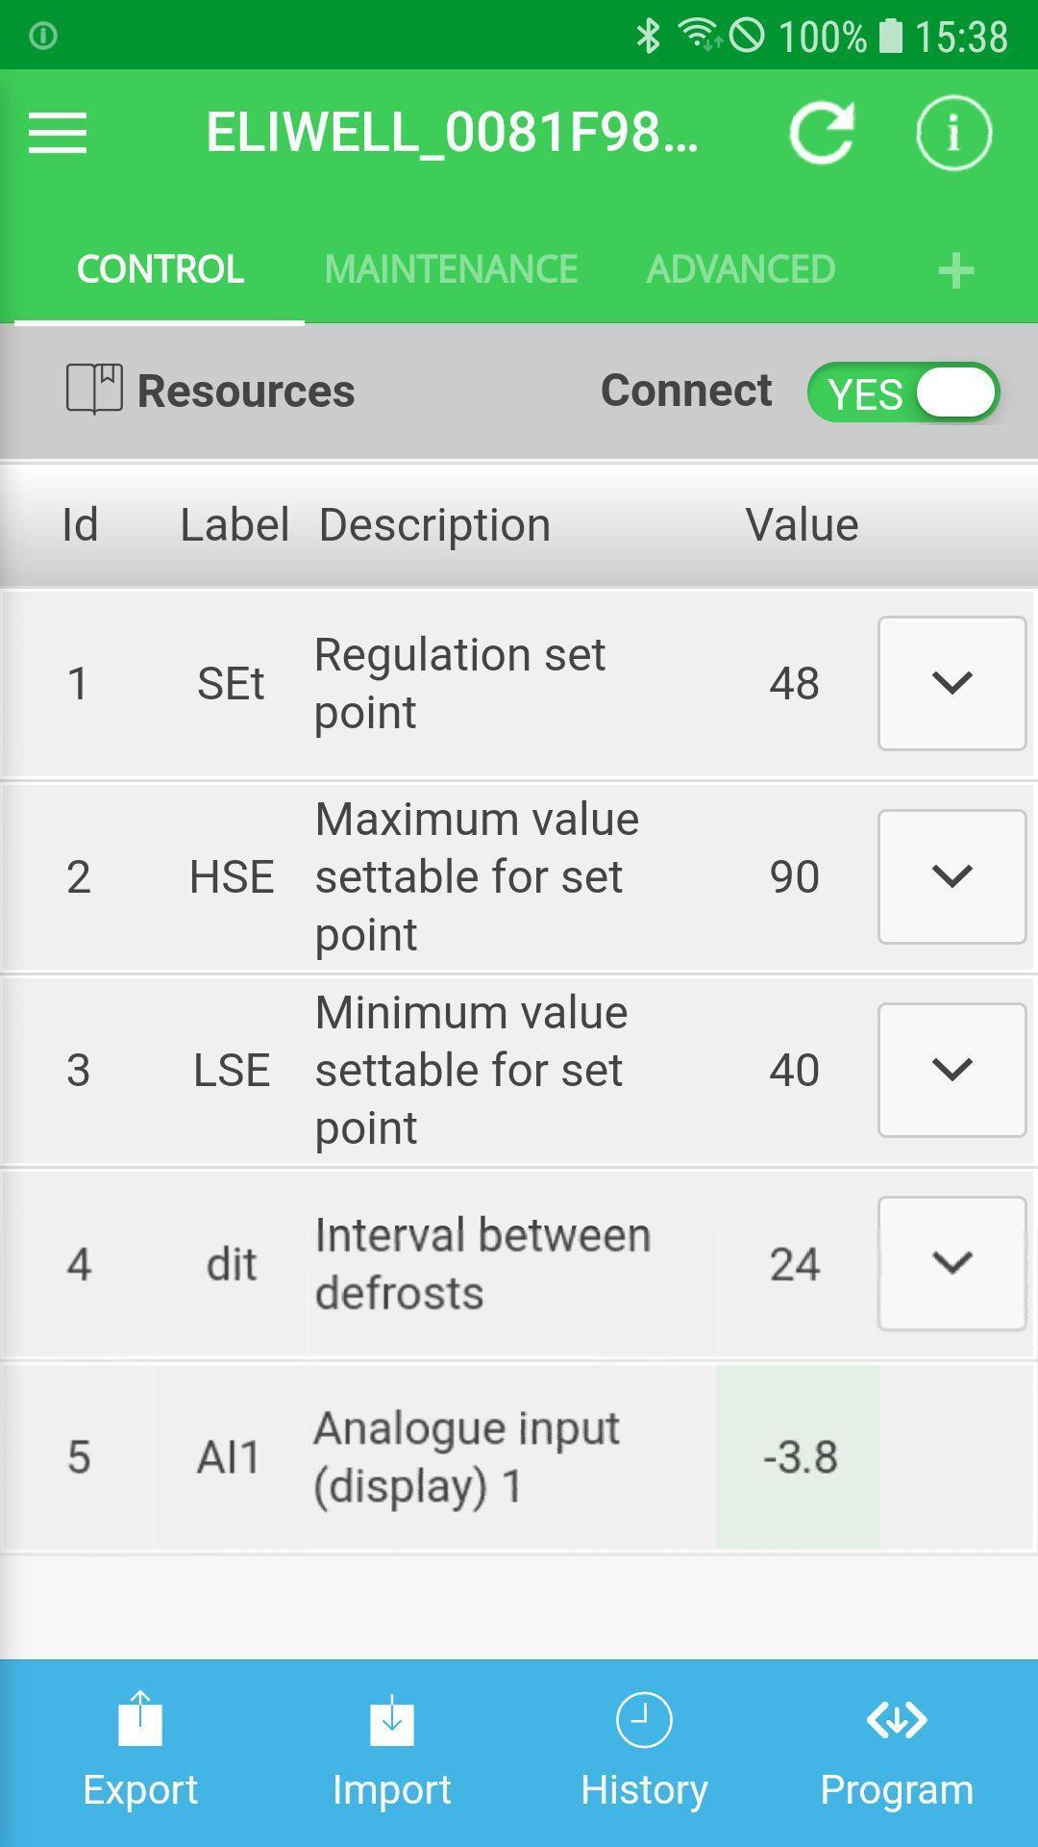Screen dimensions: 1038x1847
Task: Tap the Bluetooth status bar icon
Action: pyautogui.click(x=649, y=36)
